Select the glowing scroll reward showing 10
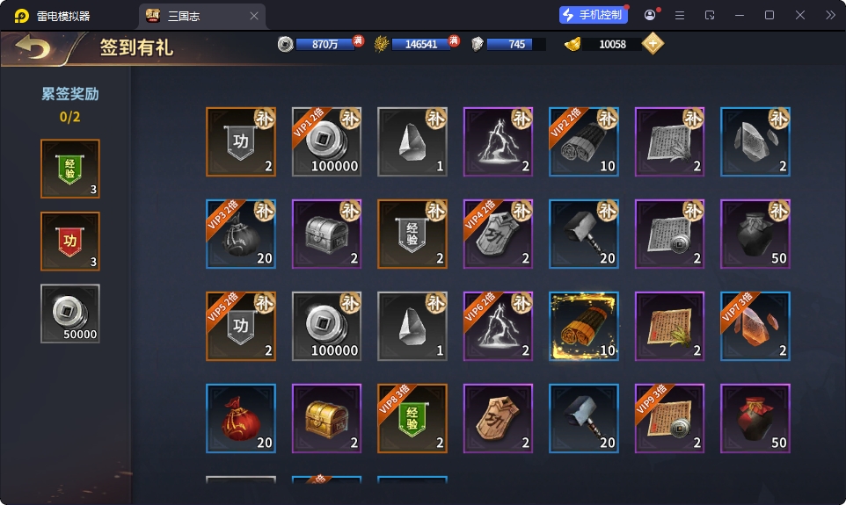The width and height of the screenshot is (846, 505). click(584, 326)
